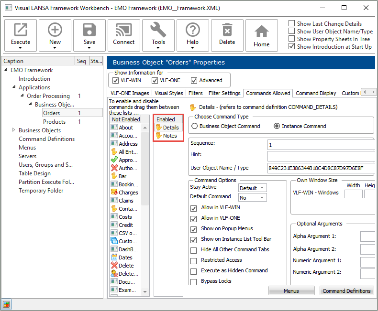Open the Command Display tab
Viewport: 378px width, 311px height.
pyautogui.click(x=316, y=93)
